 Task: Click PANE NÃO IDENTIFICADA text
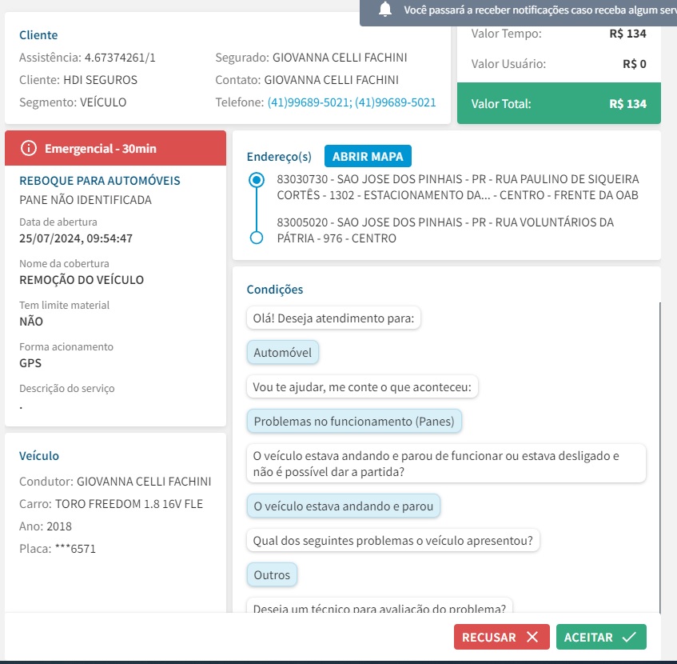(x=86, y=200)
